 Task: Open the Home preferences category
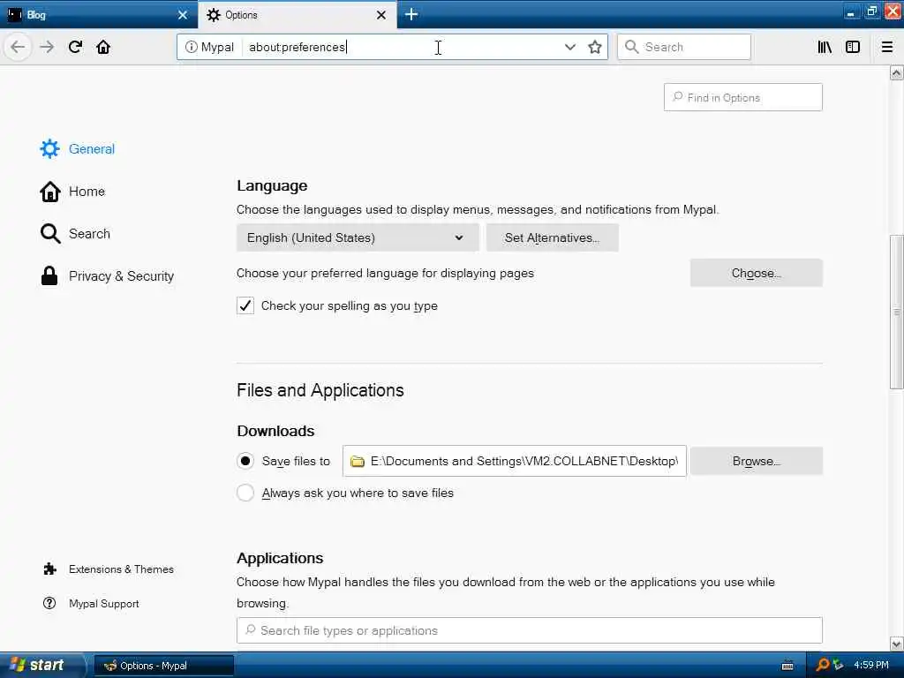click(x=87, y=192)
